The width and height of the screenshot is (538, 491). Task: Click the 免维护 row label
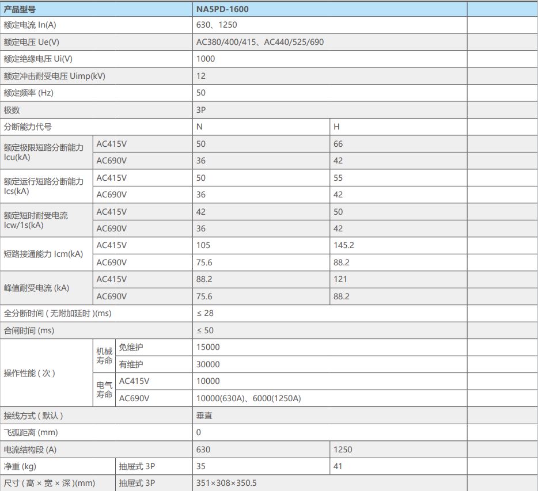(x=131, y=347)
